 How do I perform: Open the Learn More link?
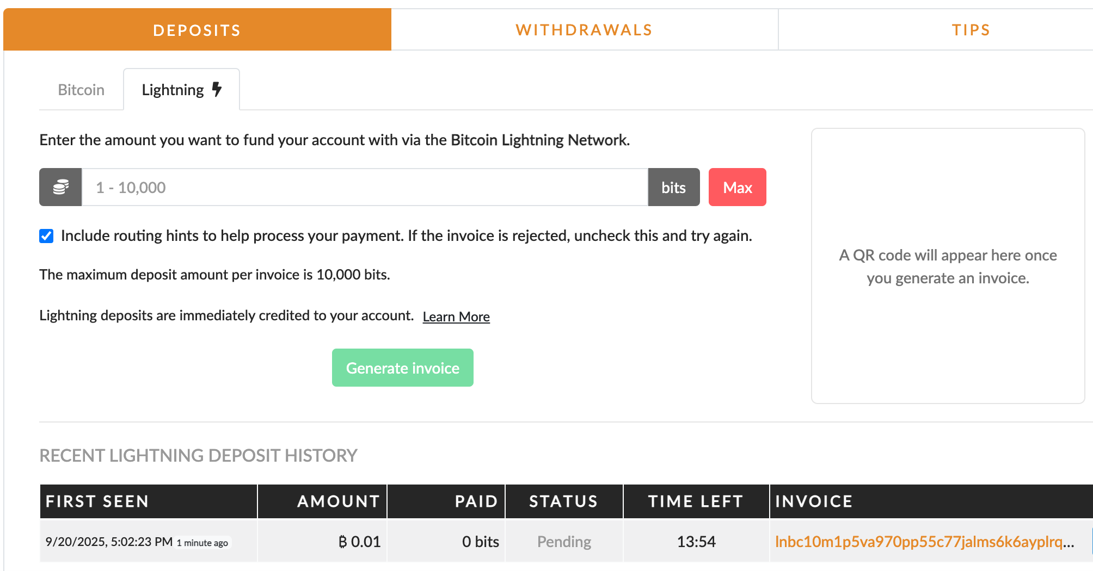[x=456, y=316]
